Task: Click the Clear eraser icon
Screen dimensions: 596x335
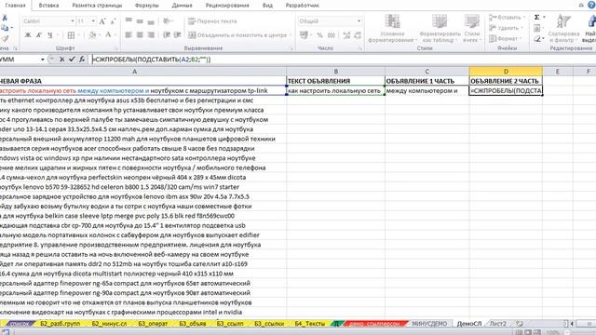Action: pos(536,39)
